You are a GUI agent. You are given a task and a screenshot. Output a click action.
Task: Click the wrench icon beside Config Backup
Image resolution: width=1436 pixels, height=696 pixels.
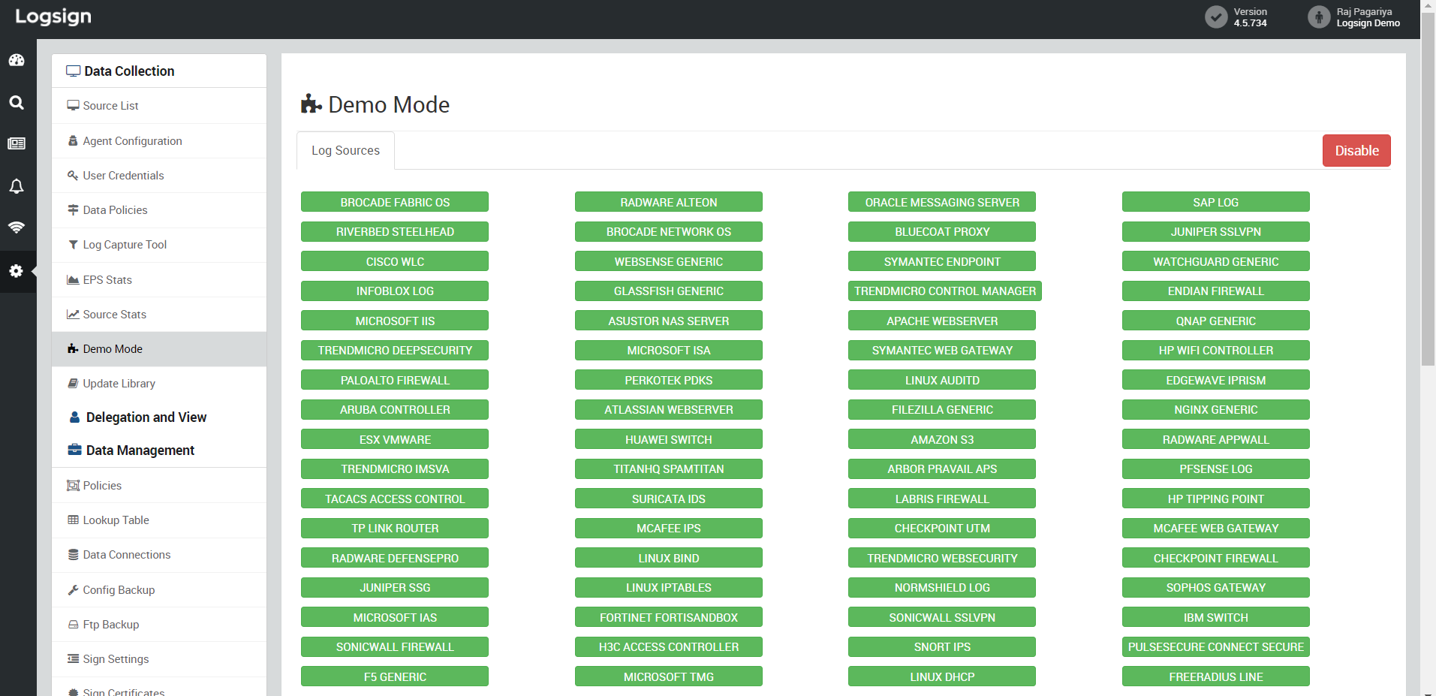click(x=73, y=590)
